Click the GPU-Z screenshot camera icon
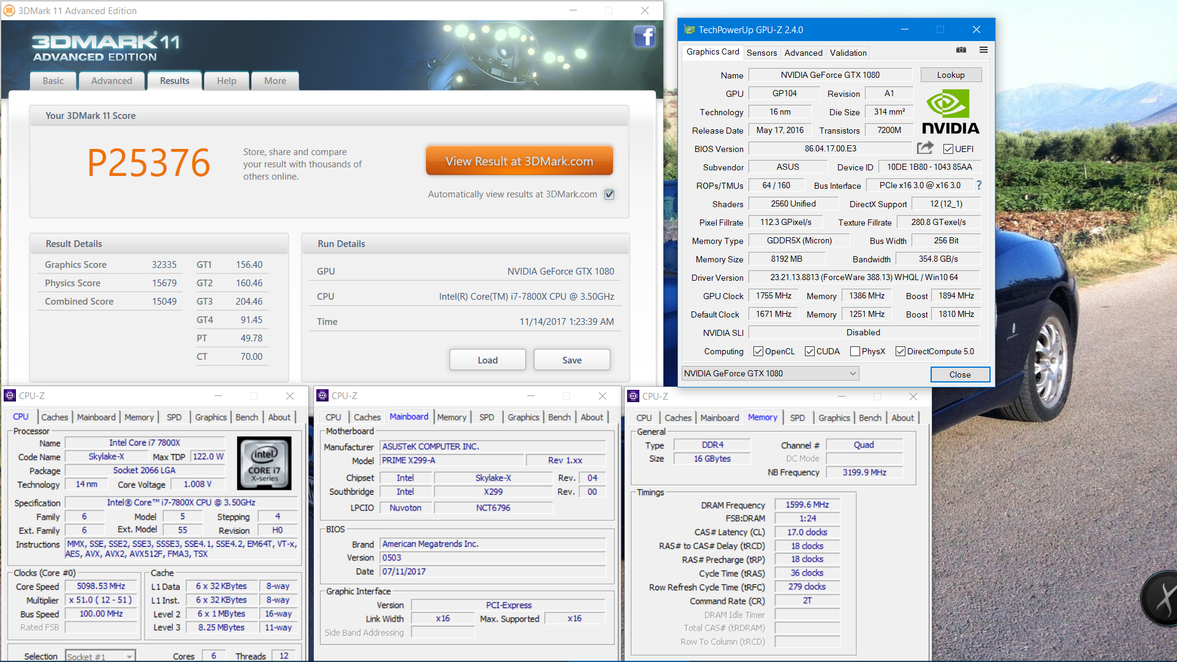Image resolution: width=1177 pixels, height=662 pixels. 961,50
